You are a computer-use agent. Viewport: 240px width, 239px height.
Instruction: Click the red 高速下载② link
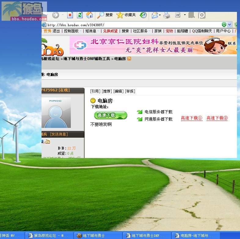point(217,118)
